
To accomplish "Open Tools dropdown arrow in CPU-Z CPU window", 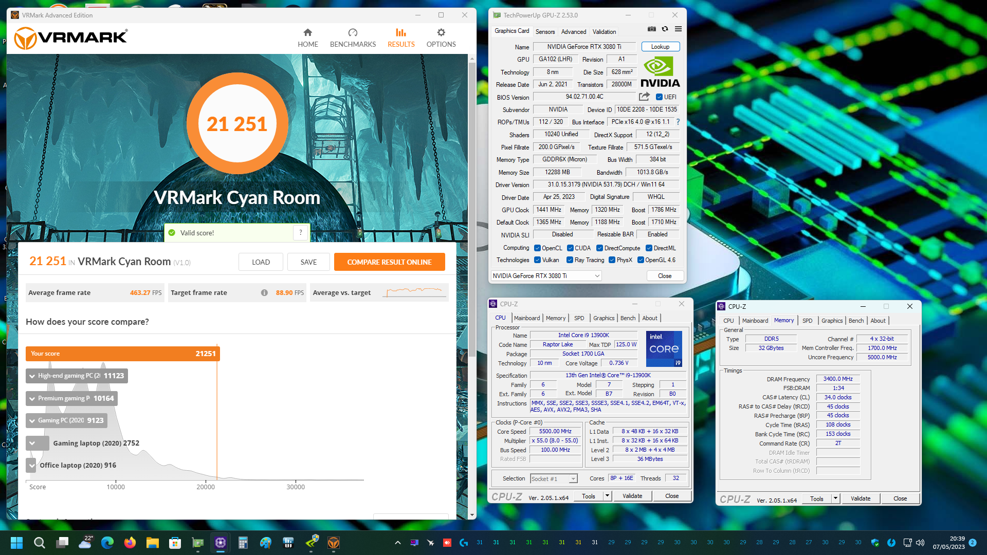I will tap(607, 496).
